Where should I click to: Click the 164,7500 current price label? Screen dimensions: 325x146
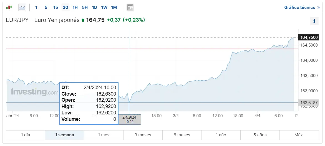tap(308, 37)
